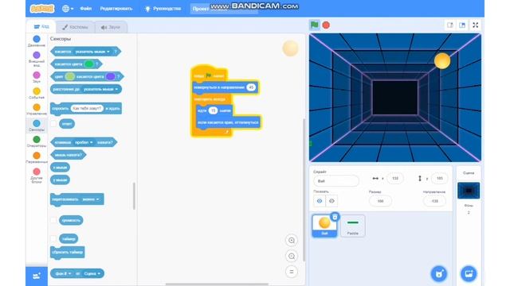Delete the Ball sprite via trash icon
Viewport: 510px width, 286px height.
pyautogui.click(x=335, y=217)
